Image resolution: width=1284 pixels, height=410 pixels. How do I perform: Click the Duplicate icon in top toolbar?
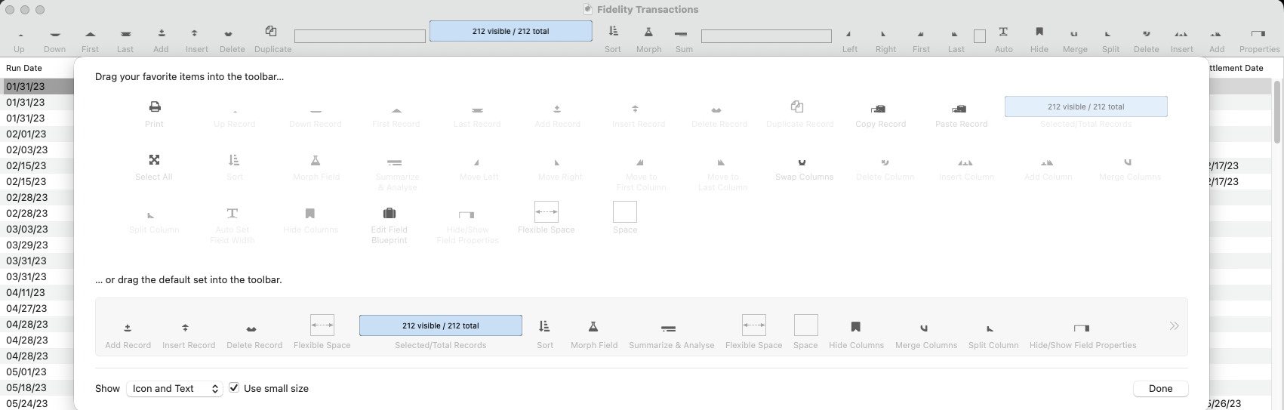pos(272,32)
